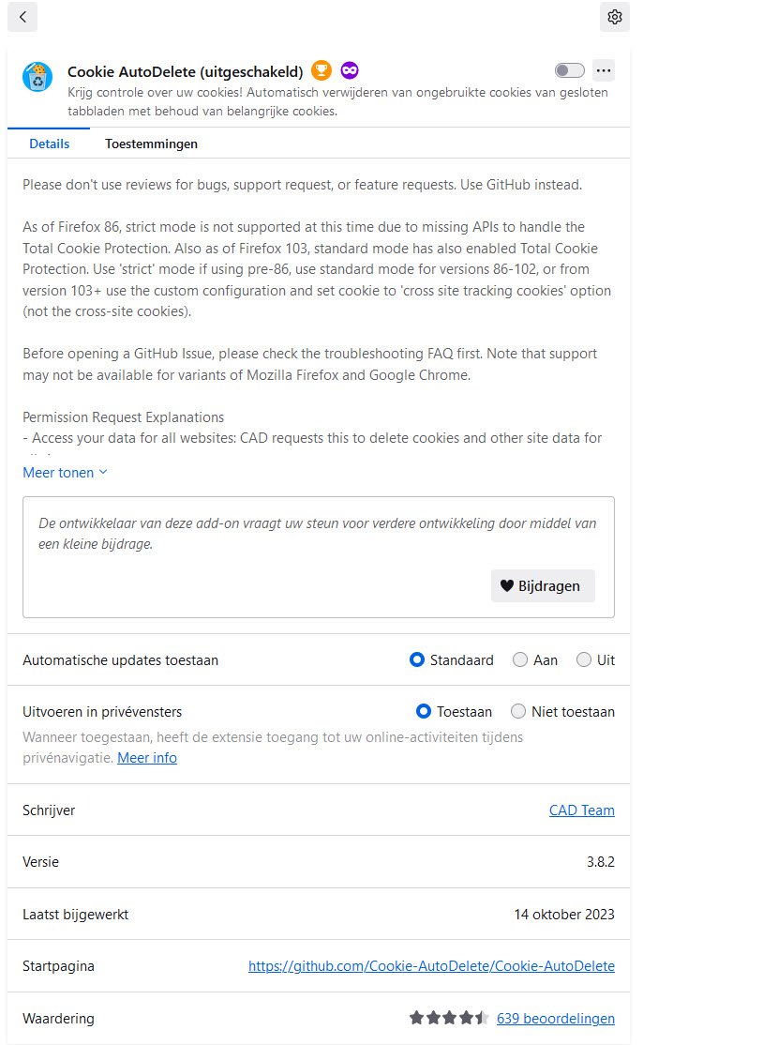The image size is (778, 1045).
Task: Select the Details tab
Action: click(x=50, y=144)
